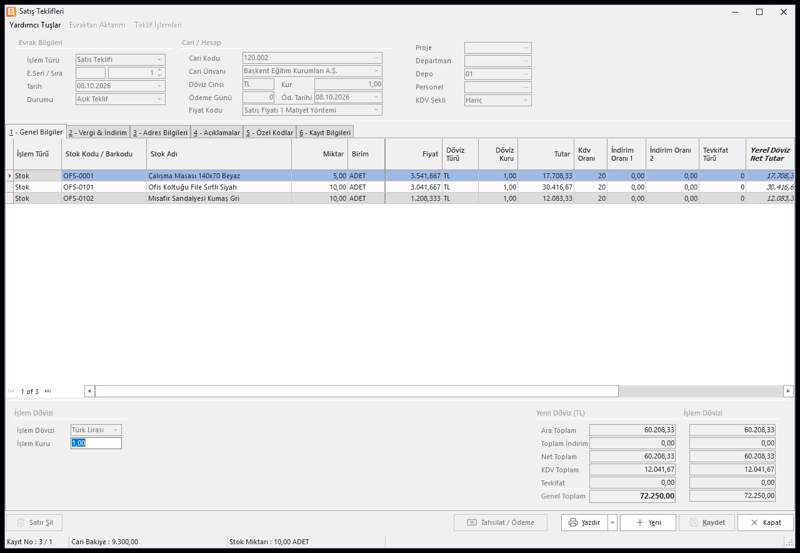This screenshot has height=553, width=800.
Task: Open the KDV Şekli dropdown
Action: pyautogui.click(x=526, y=100)
